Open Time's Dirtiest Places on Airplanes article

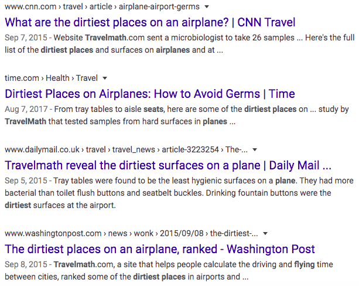click(149, 94)
